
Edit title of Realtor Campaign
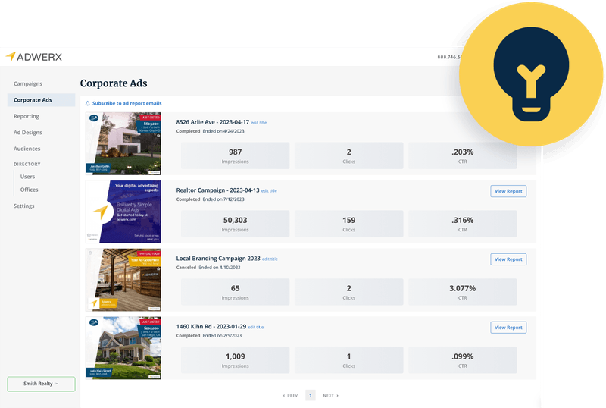pos(269,191)
